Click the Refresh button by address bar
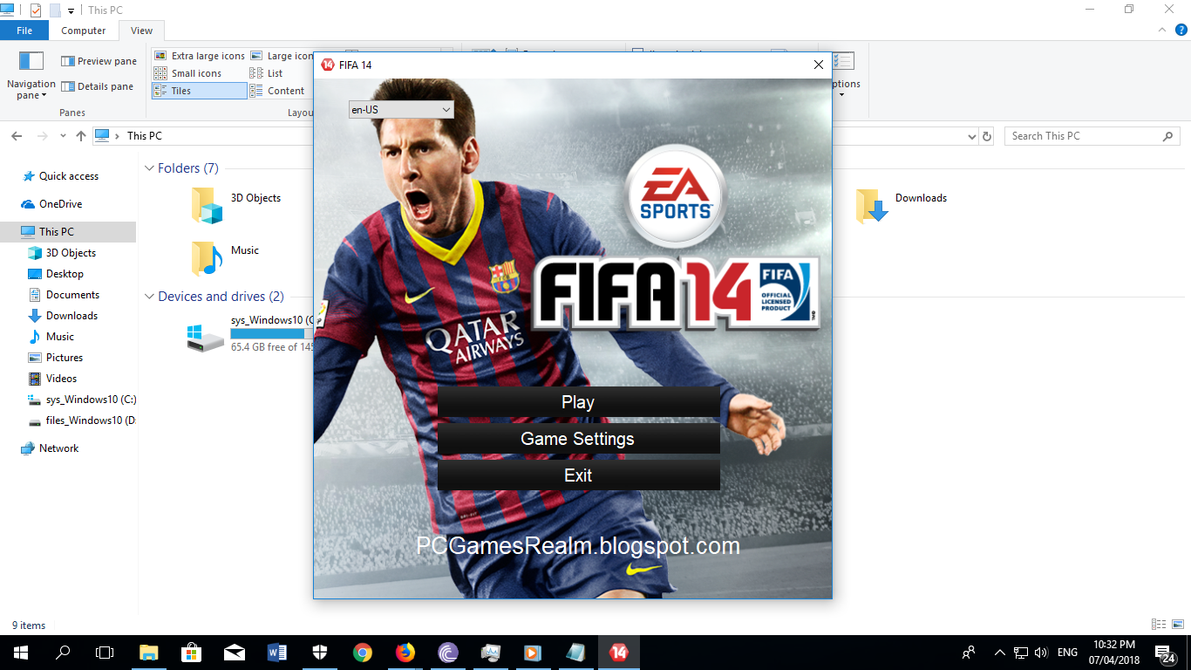This screenshot has height=670, width=1191. click(x=987, y=136)
